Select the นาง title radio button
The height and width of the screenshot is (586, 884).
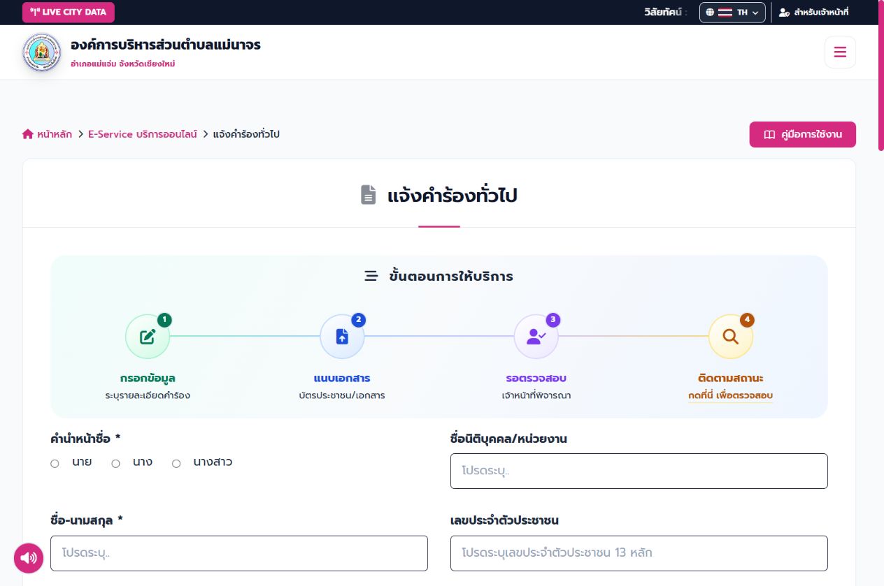tap(116, 464)
